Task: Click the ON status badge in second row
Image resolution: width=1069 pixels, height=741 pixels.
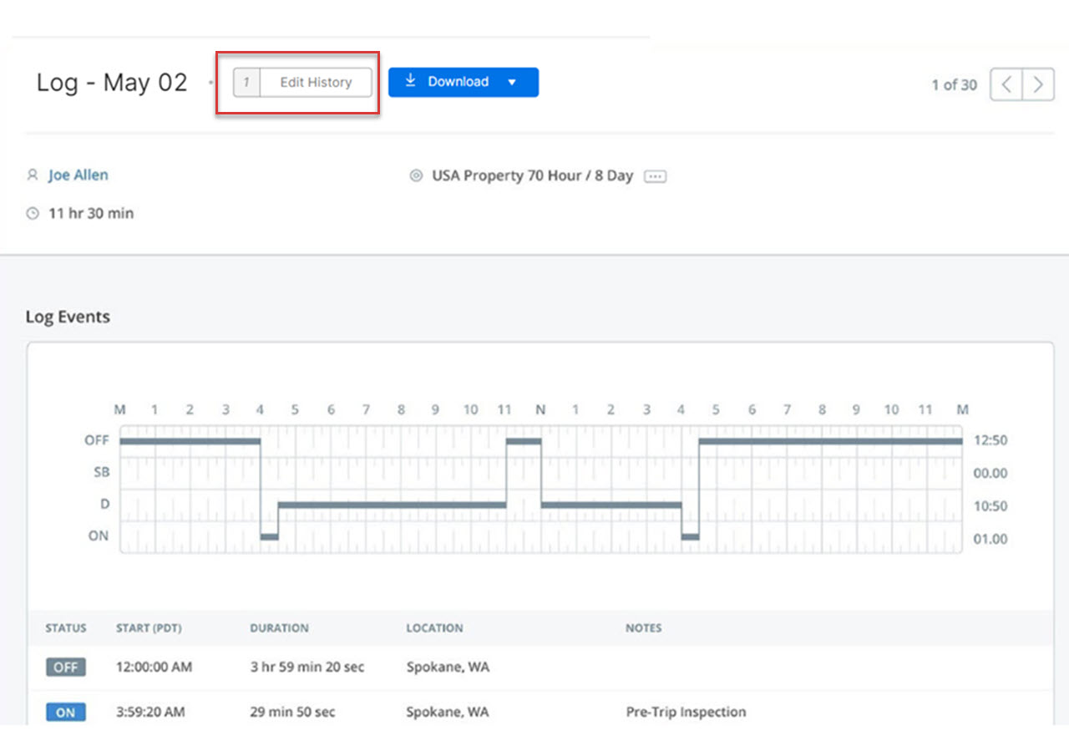Action: tap(65, 713)
